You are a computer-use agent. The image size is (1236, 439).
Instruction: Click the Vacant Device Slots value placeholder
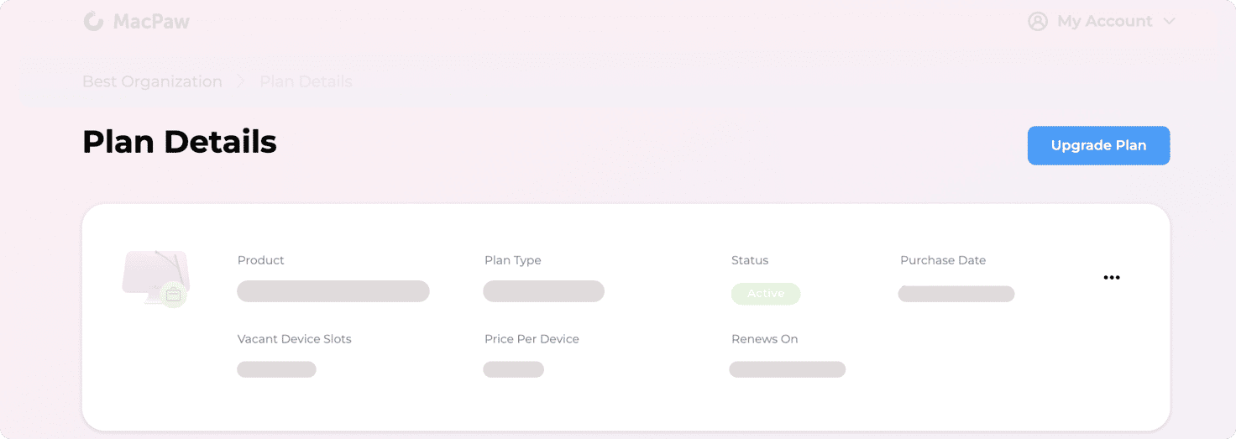pyautogui.click(x=276, y=369)
